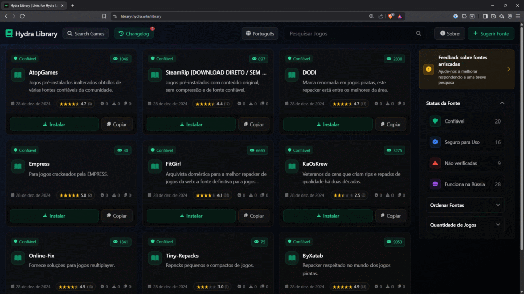This screenshot has width=524, height=294.
Task: Click the Sobre button
Action: (x=449, y=34)
